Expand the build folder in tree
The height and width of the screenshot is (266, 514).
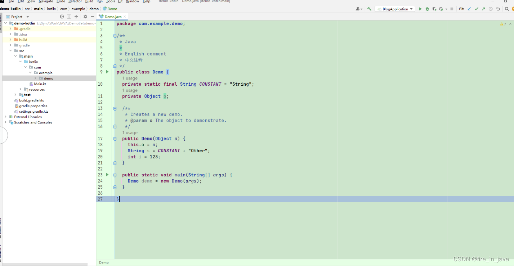click(10, 40)
